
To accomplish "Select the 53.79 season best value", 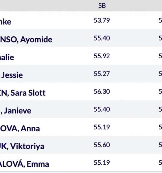I will tap(102, 20).
